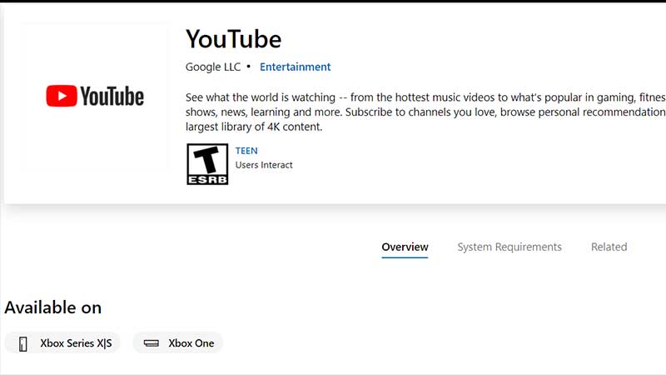
Task: Select the Xbox One platform label
Action: click(x=191, y=343)
